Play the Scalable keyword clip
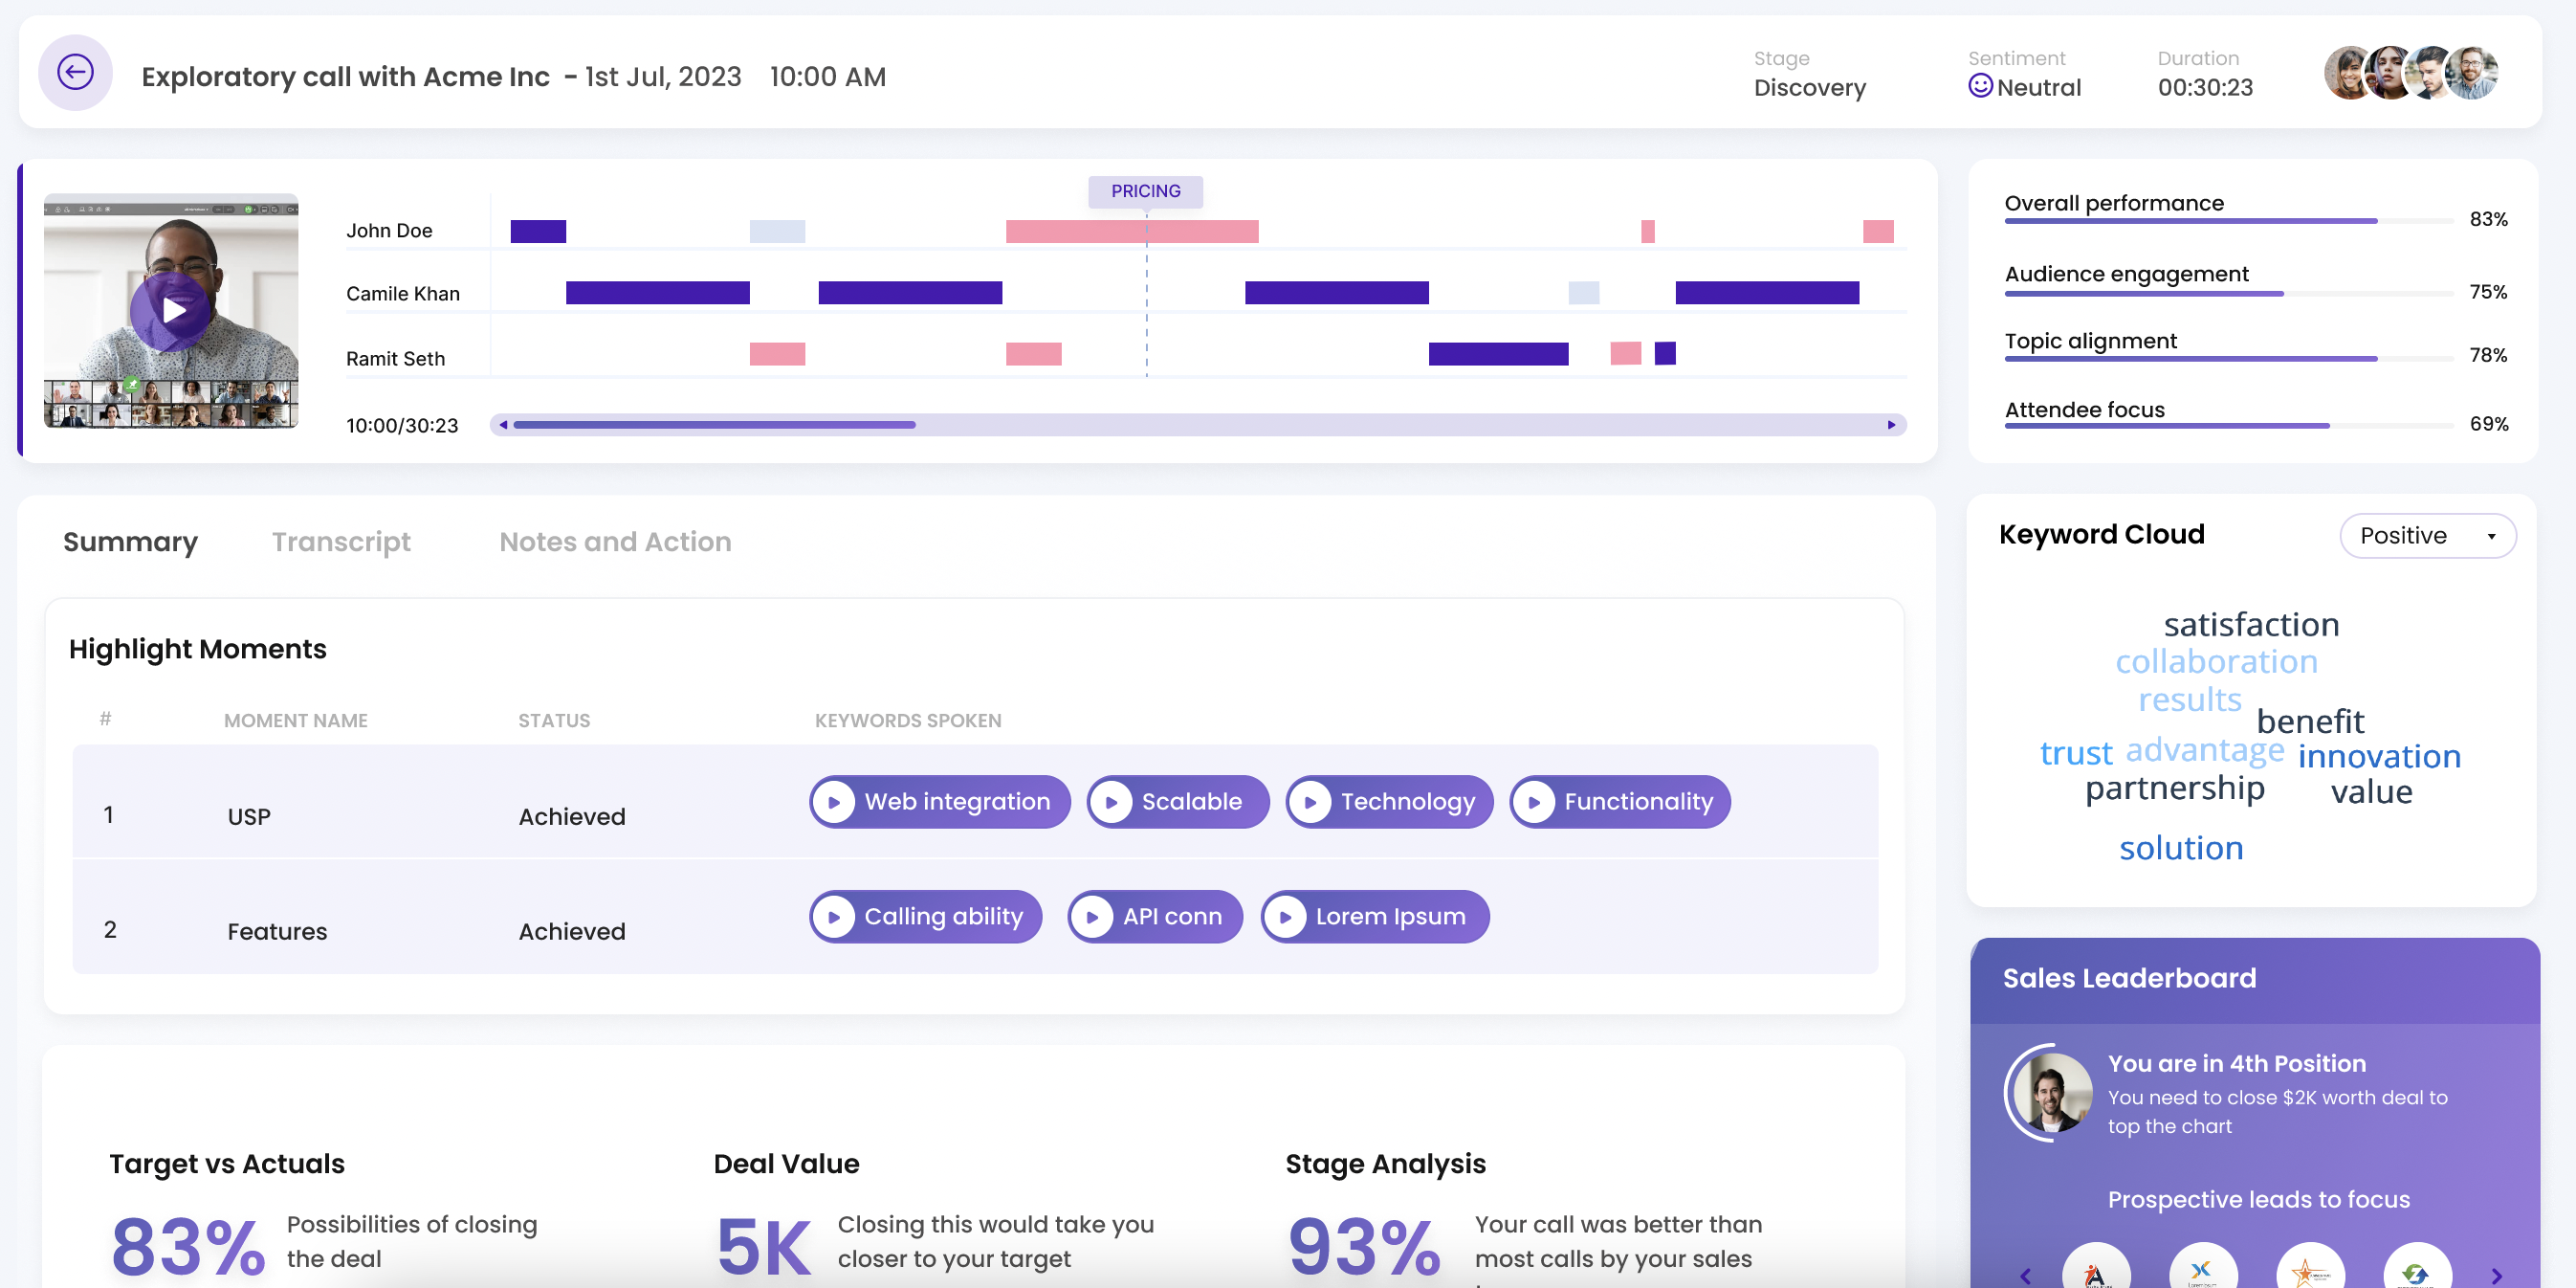 click(x=1111, y=802)
